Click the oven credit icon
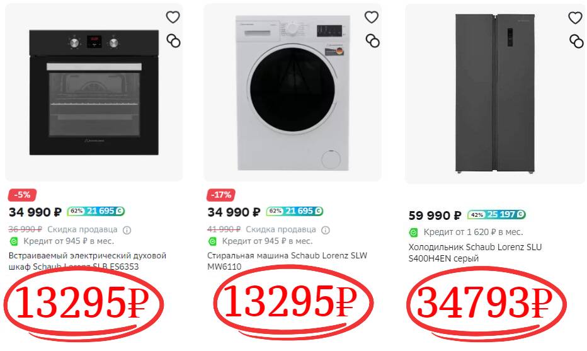This screenshot has height=351, width=587. [14, 241]
